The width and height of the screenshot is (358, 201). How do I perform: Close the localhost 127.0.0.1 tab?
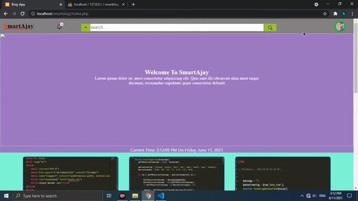(x=123, y=4)
